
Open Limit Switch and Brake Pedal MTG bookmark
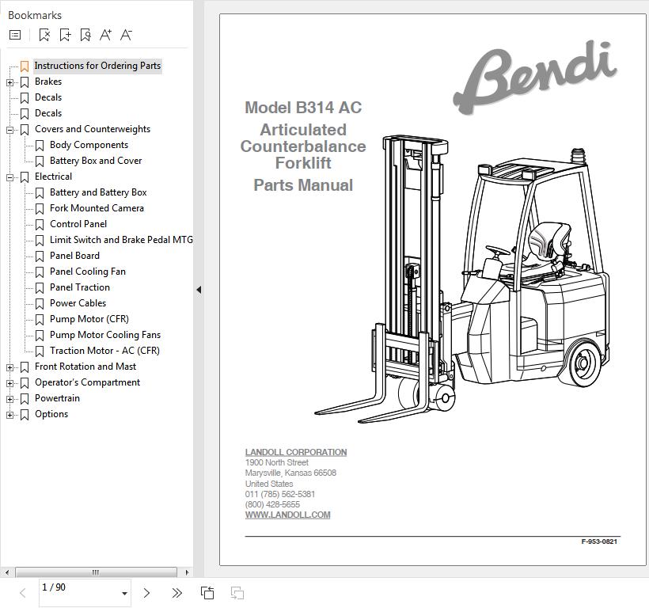121,240
